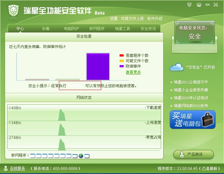Click the 134B/s upload speed value
The width and height of the screenshot is (224, 174).
click(14, 123)
